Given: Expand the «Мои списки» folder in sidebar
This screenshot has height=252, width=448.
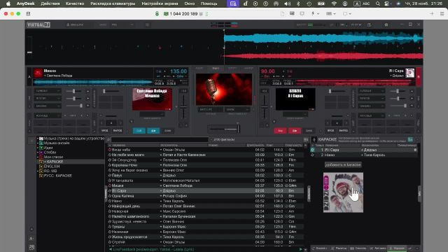Looking at the screenshot, I should [x=37, y=157].
